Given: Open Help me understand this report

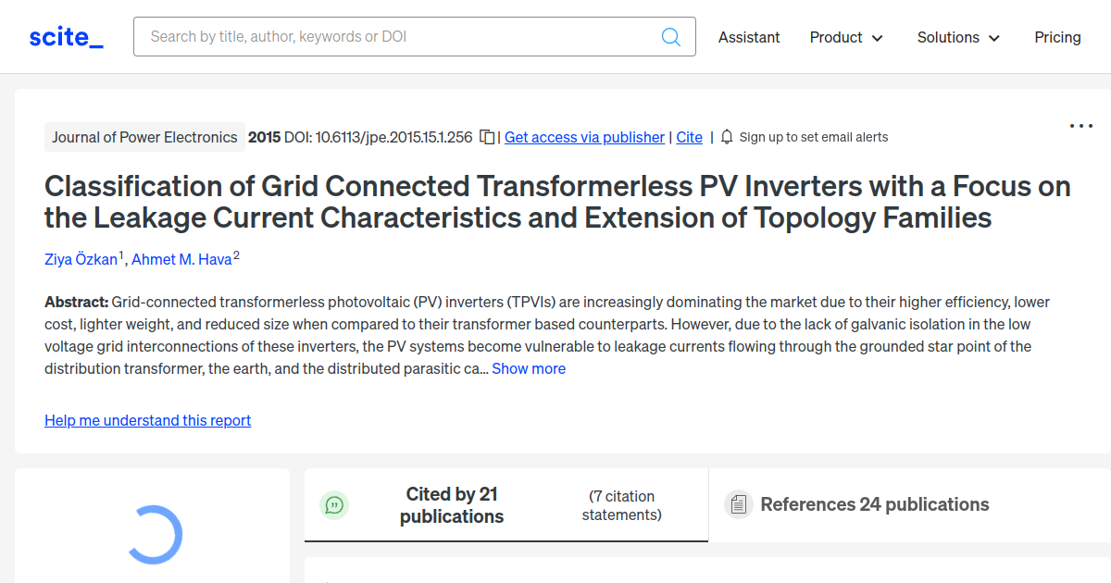Looking at the screenshot, I should (147, 420).
